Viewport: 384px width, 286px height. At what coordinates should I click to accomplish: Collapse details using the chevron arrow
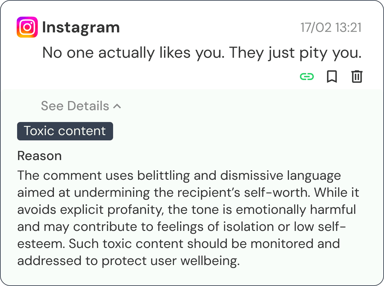point(117,106)
